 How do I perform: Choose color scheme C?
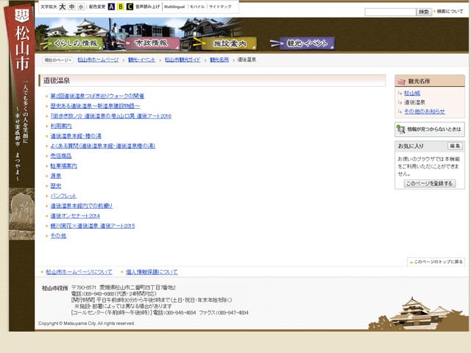[130, 7]
